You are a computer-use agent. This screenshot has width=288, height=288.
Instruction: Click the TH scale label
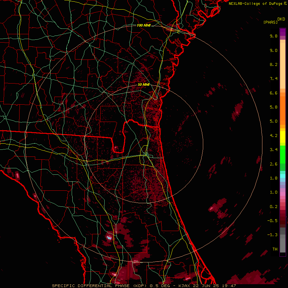click(x=275, y=249)
